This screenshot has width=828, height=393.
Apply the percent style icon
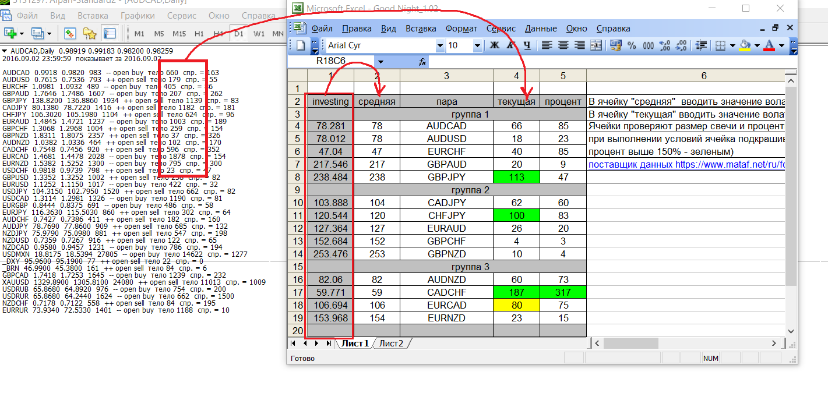[x=632, y=45]
